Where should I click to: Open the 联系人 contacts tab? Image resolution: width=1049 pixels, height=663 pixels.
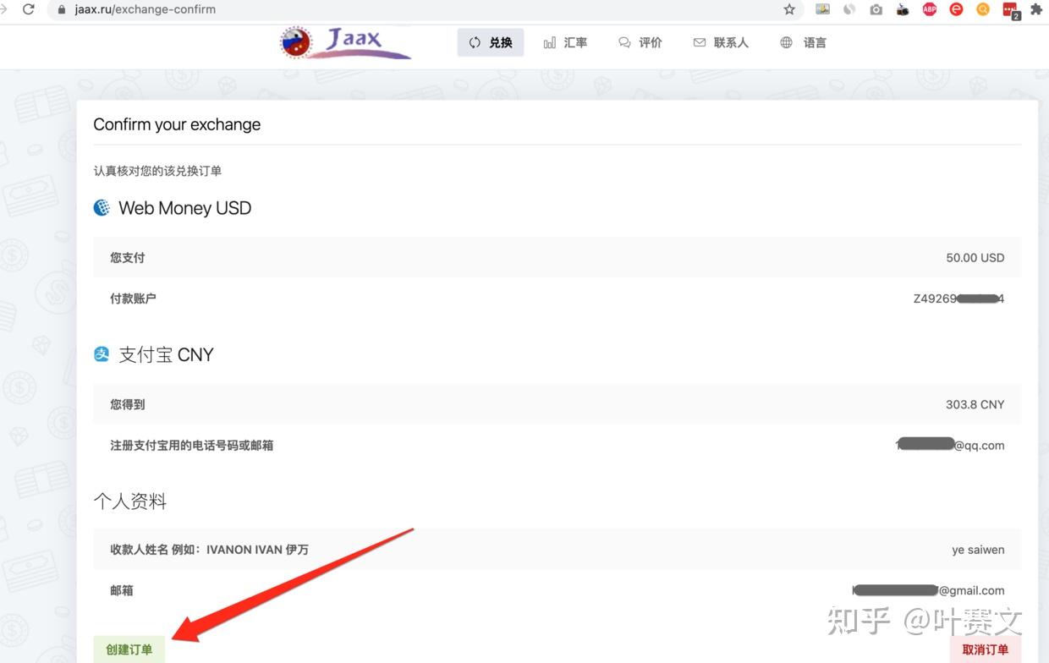point(721,42)
